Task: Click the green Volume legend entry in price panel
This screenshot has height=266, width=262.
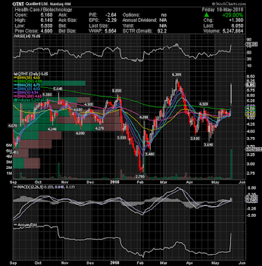Action: click(x=30, y=100)
